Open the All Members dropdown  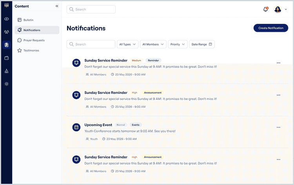pos(153,44)
